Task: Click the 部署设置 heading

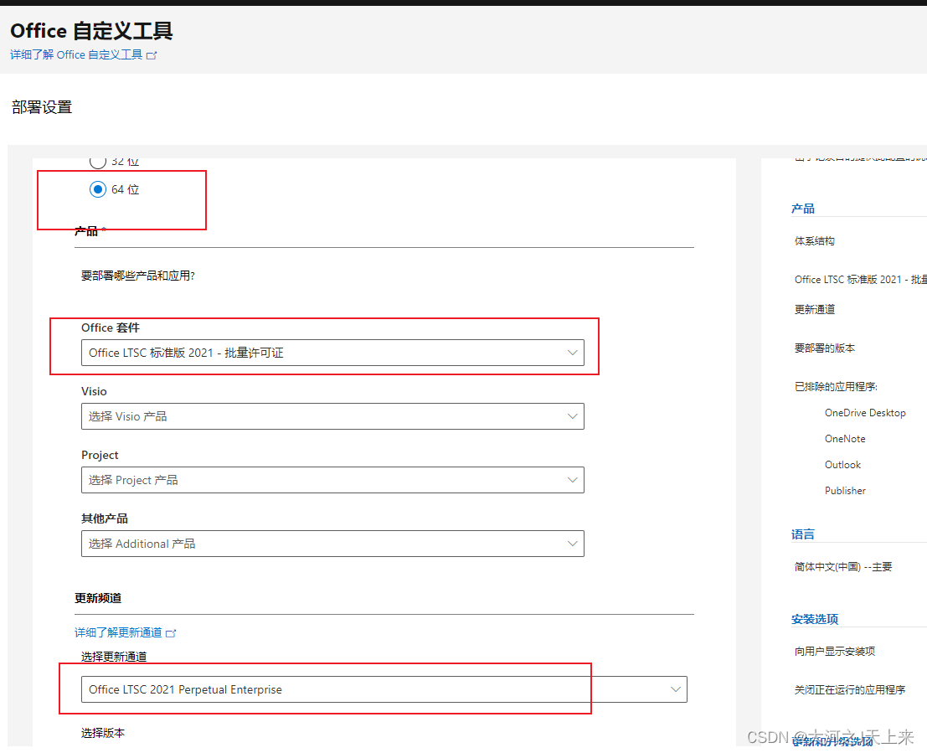Action: [x=42, y=107]
